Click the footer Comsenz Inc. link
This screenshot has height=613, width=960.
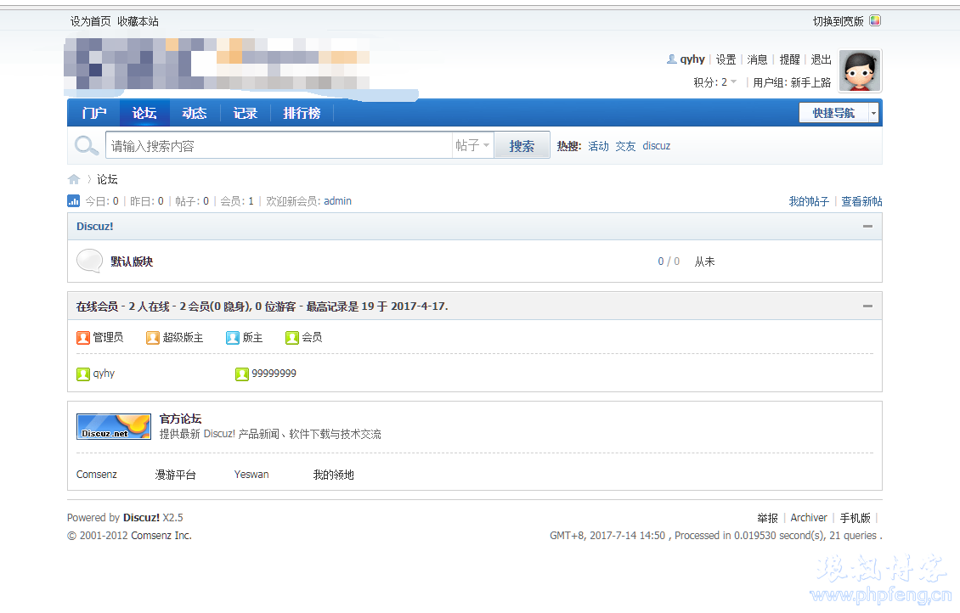161,535
